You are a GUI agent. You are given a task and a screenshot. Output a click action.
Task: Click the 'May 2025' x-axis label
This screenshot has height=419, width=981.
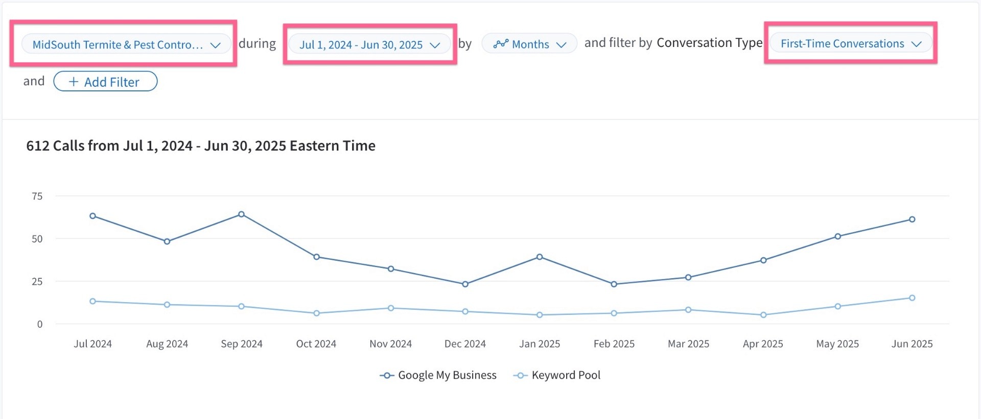coord(837,344)
